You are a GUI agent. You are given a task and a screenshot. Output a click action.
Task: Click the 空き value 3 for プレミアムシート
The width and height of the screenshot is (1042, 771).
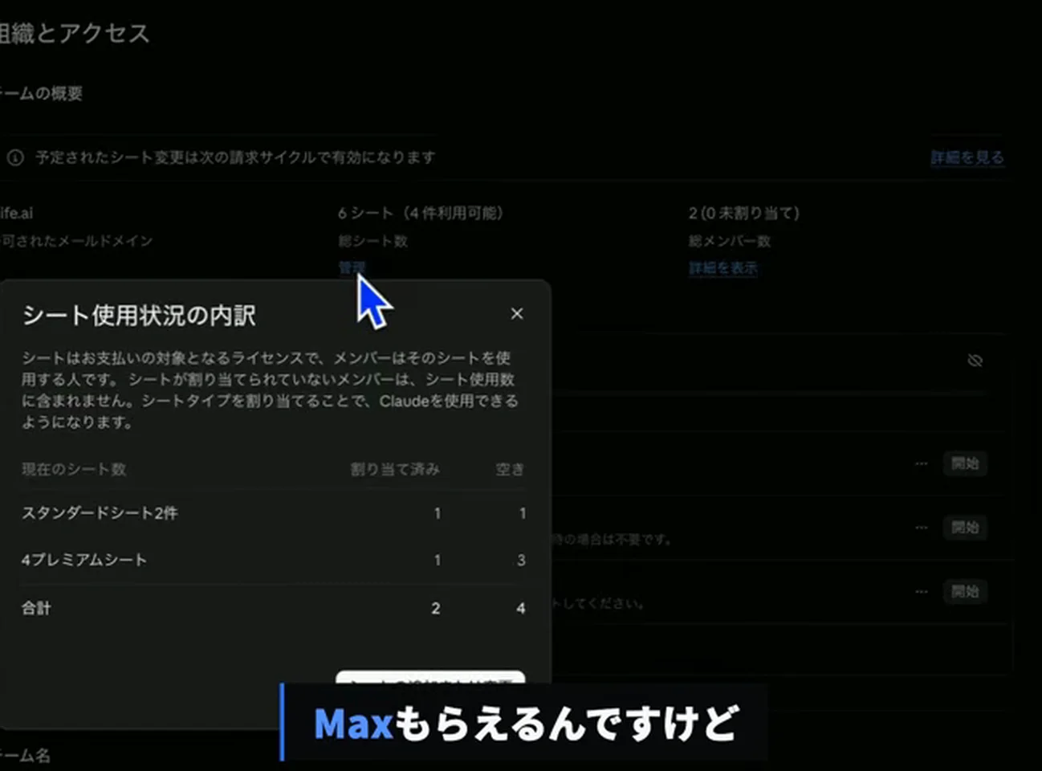click(x=521, y=560)
